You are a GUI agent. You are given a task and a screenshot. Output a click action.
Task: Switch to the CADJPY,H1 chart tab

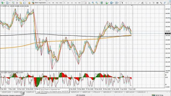click(x=30, y=92)
